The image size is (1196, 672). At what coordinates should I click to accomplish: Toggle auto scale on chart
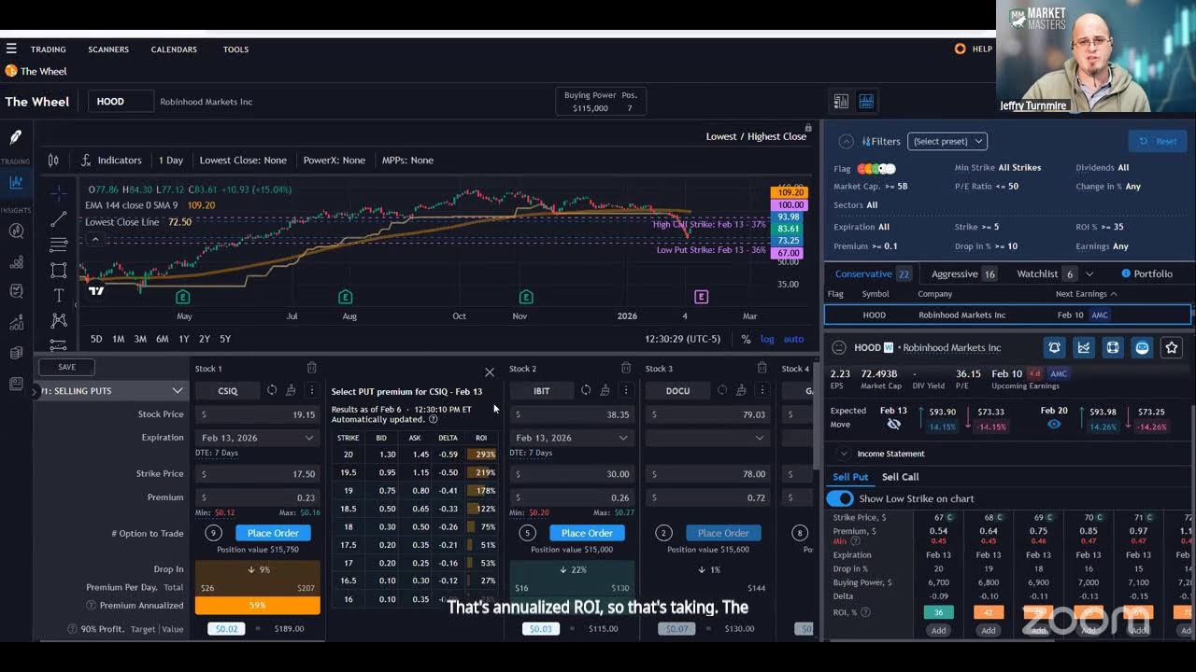(793, 339)
